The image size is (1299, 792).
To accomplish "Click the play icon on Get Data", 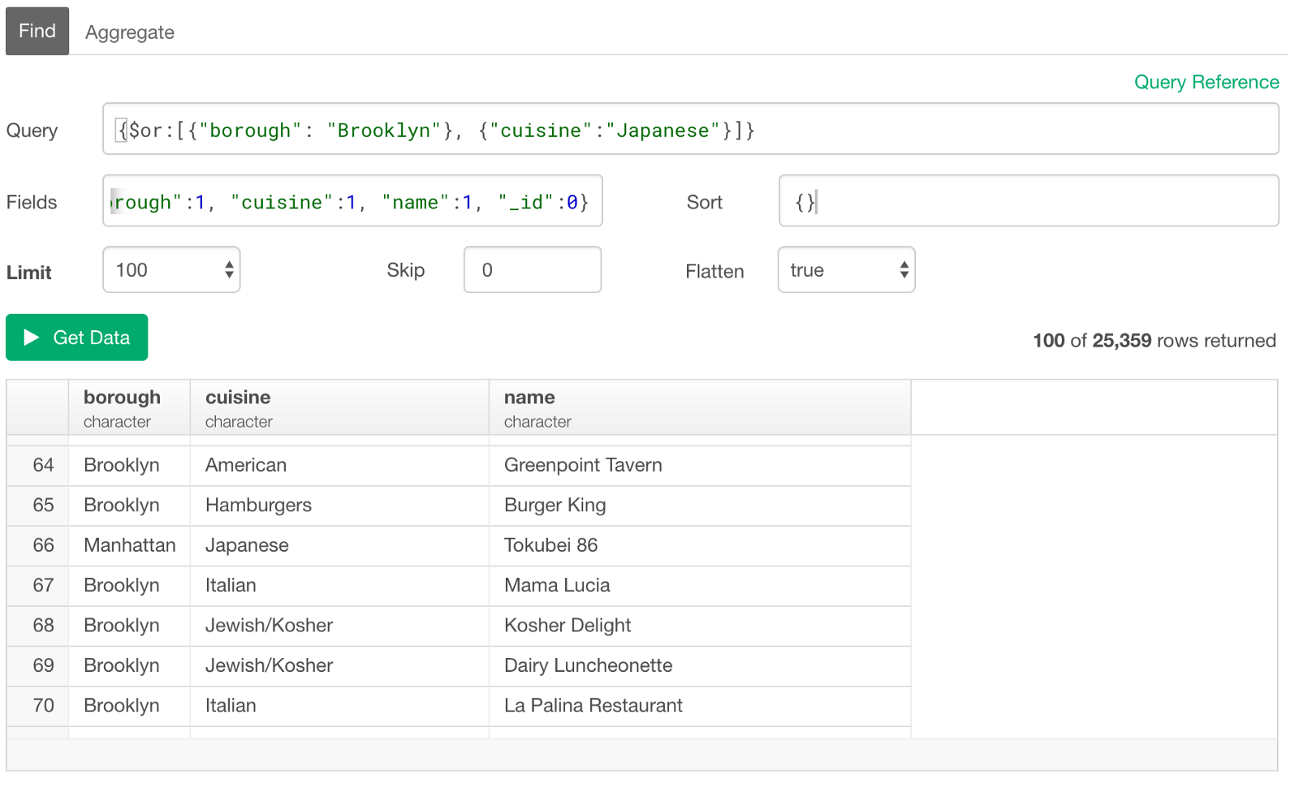I will 32,338.
